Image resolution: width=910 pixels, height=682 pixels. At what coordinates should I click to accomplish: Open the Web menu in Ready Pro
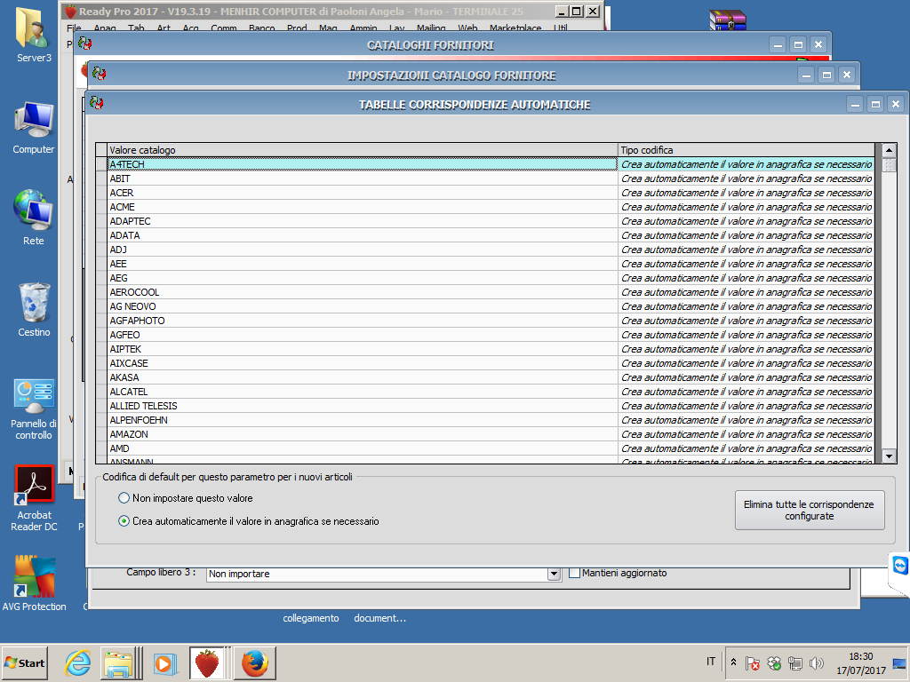click(467, 28)
